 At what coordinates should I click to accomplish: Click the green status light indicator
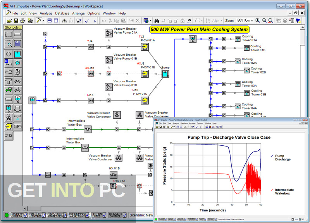click(7, 215)
